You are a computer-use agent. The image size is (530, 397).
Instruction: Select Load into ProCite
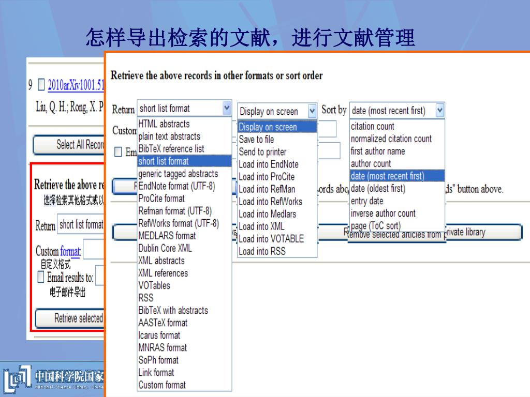(x=277, y=177)
